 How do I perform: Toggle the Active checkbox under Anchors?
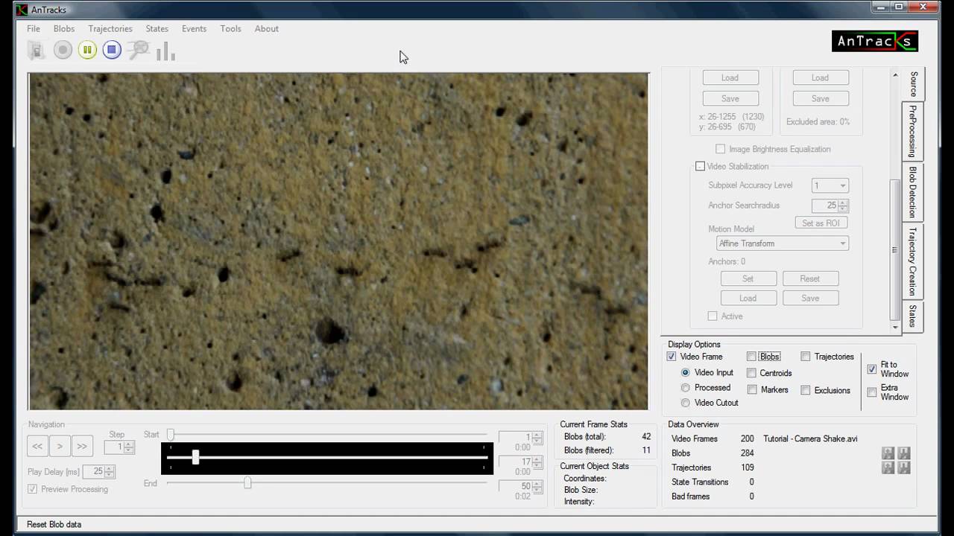[x=713, y=316]
